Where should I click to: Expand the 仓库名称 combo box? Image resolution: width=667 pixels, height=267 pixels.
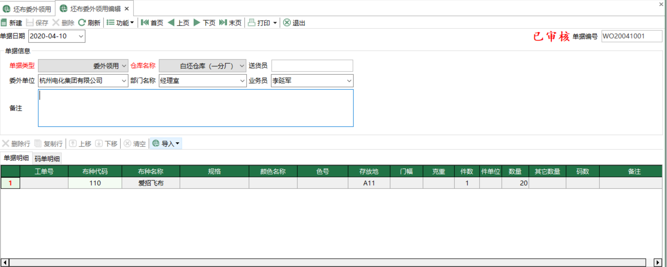coord(242,66)
